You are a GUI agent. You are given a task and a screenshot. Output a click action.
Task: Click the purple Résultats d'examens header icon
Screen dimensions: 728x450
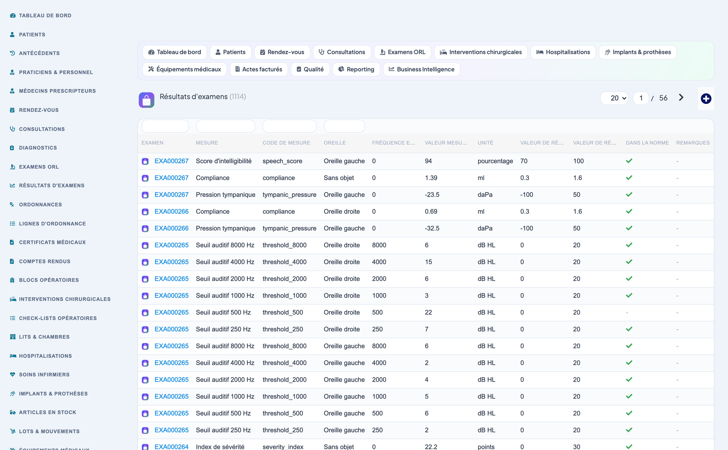click(x=146, y=100)
